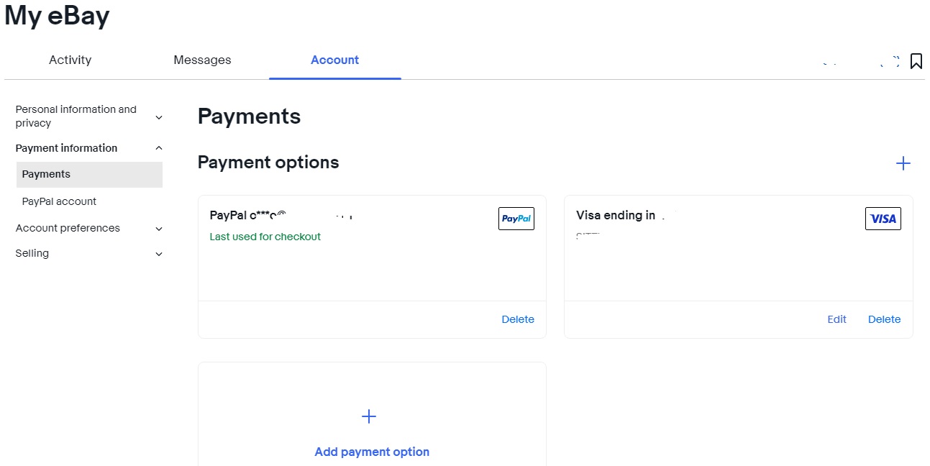Switch to the Activity tab
This screenshot has height=466, width=930.
(x=70, y=60)
